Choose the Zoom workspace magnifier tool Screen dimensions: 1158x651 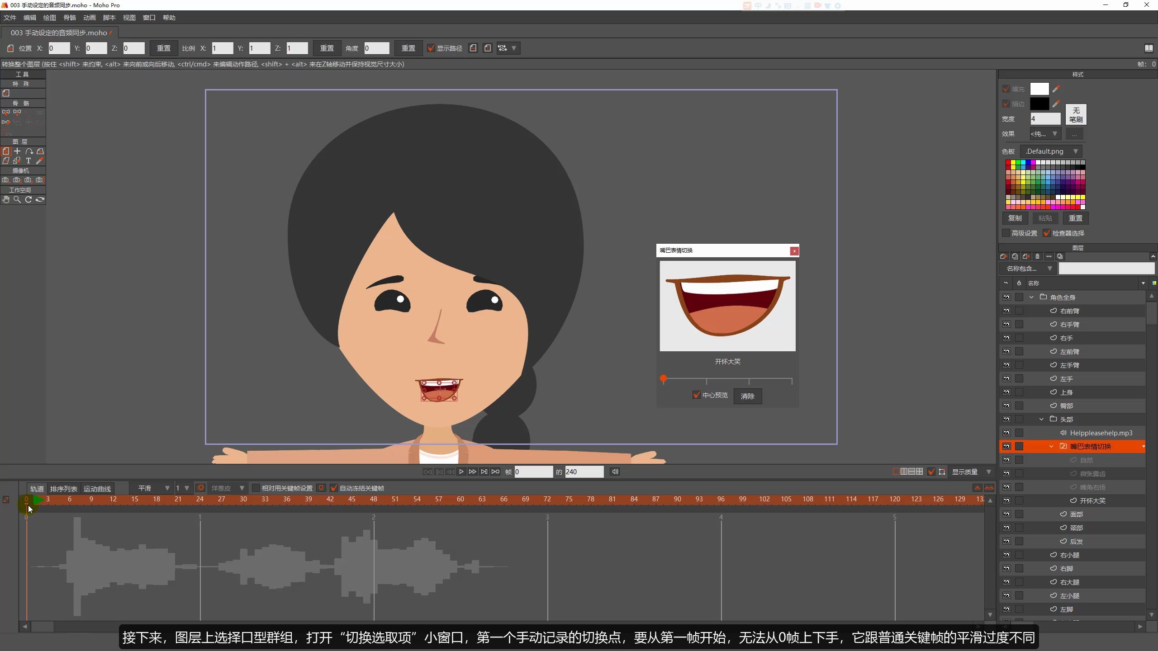tap(17, 199)
